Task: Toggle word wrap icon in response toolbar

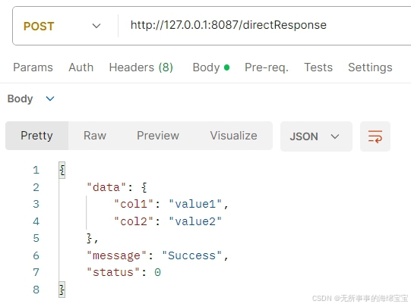Action: 375,136
